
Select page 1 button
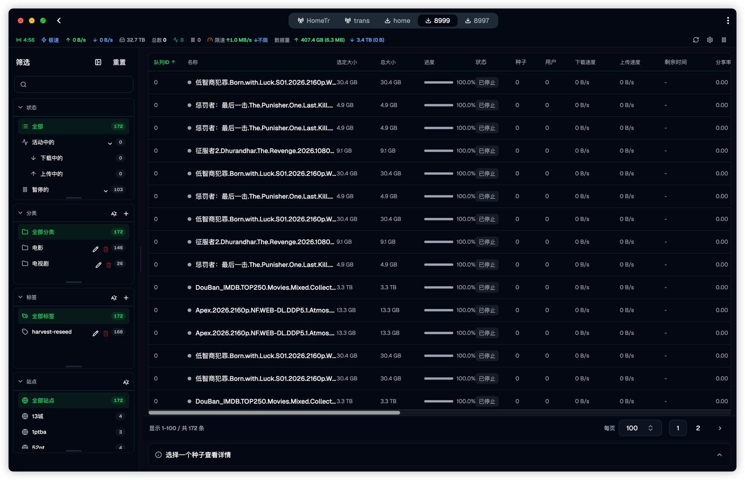pos(677,428)
